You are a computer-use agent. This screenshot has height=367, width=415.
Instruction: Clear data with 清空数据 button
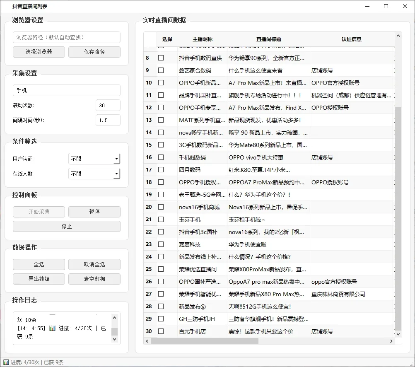click(94, 279)
